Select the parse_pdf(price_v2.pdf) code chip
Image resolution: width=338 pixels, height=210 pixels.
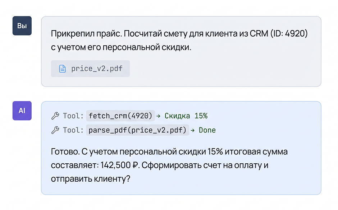click(137, 130)
